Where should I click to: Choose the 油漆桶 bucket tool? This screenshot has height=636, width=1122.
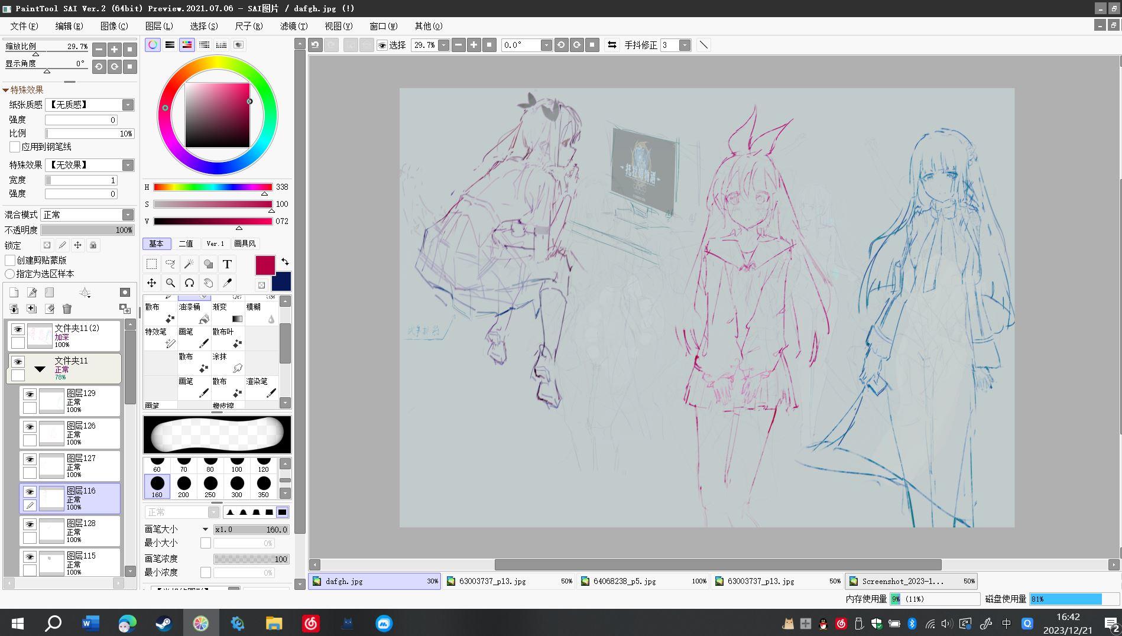click(x=194, y=313)
